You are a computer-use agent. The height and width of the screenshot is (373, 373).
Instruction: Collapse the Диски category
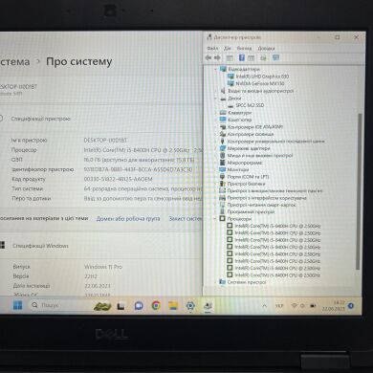point(216,99)
